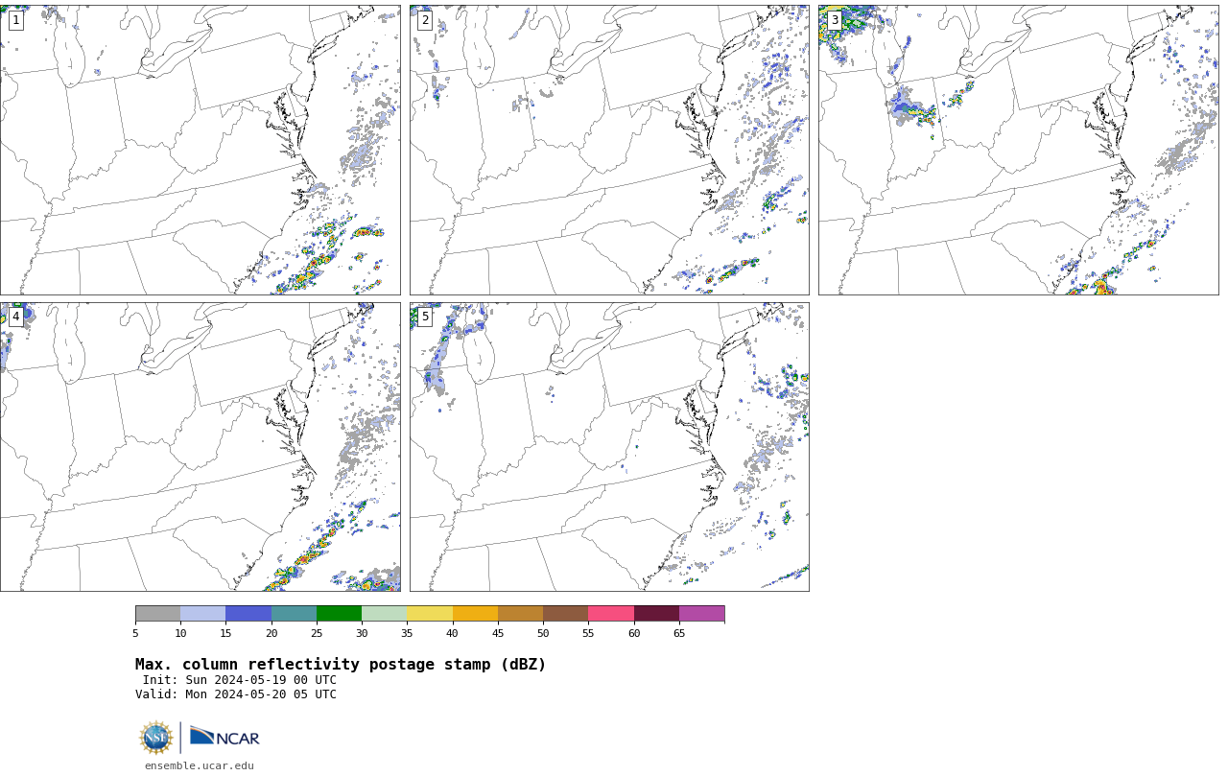Select the pale green 30-35 dBZ swatch
This screenshot has width=1228, height=776.
point(385,614)
